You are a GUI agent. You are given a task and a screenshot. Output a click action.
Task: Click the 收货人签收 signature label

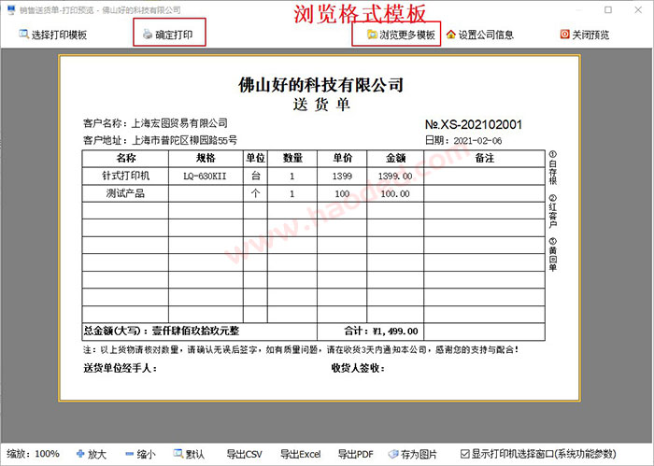[358, 368]
